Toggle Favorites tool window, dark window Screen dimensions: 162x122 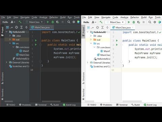(x=2, y=95)
